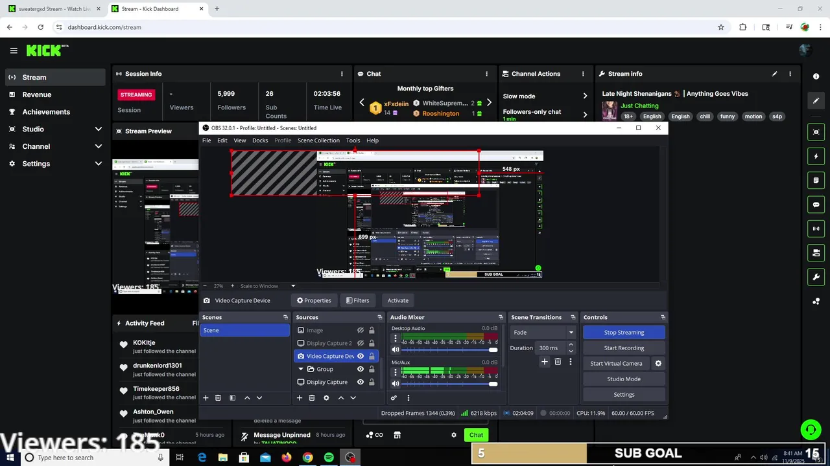Click green Chat button in Kick dashboard
The height and width of the screenshot is (466, 830).
pyautogui.click(x=477, y=435)
